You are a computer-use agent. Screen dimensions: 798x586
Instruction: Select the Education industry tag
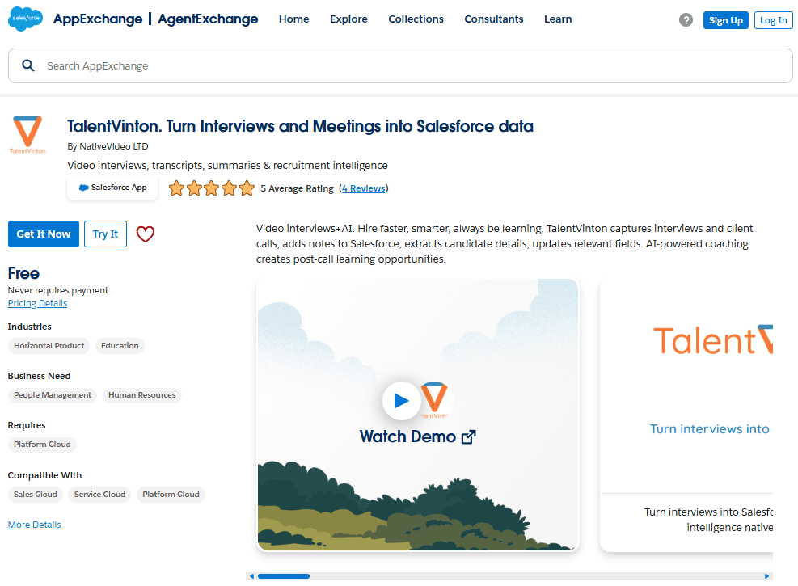pos(120,346)
